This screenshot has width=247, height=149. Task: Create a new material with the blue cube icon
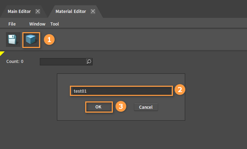pos(31,40)
